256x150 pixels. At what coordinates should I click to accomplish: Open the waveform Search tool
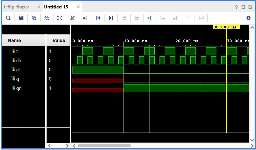(x=8, y=18)
